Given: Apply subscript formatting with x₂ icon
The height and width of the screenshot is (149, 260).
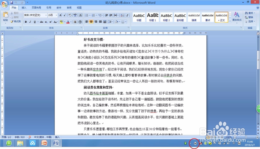Looking at the screenshot, I should pyautogui.click(x=46, y=22).
